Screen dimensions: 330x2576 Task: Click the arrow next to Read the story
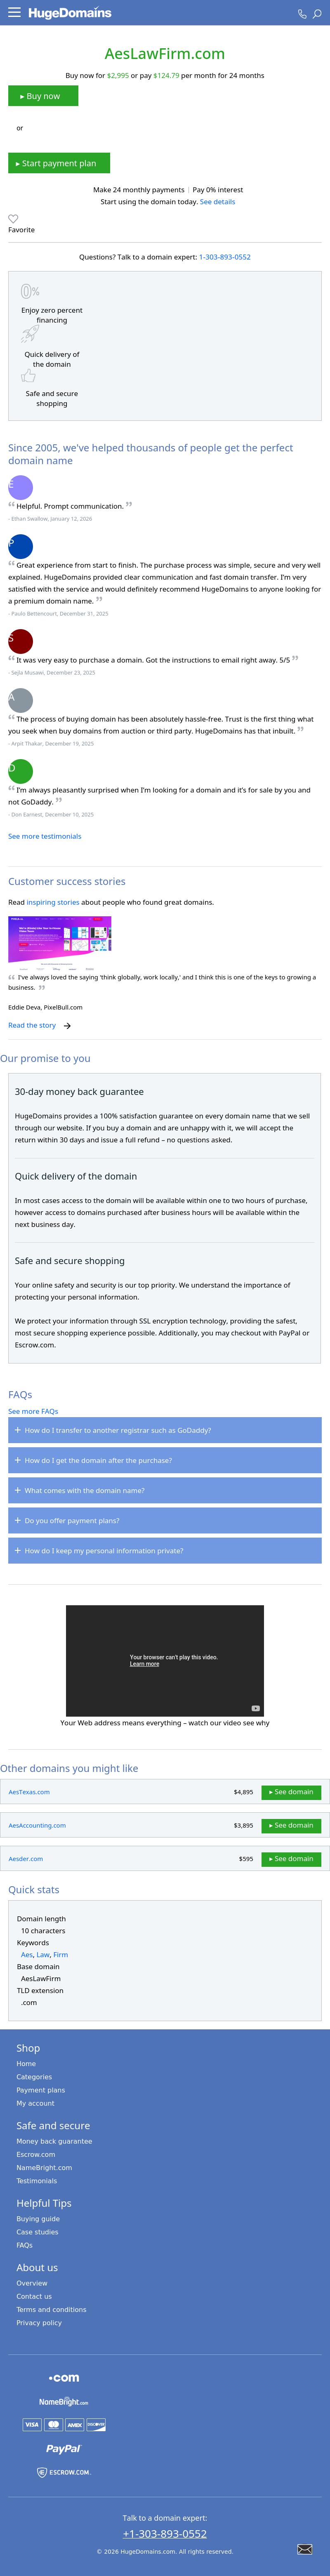(67, 1025)
